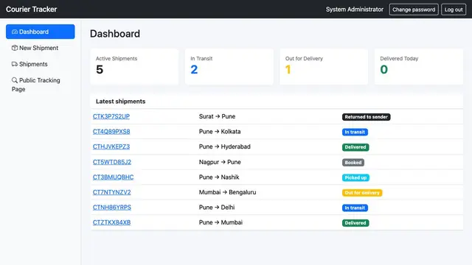Go to Shipments in the sidebar

[41, 64]
